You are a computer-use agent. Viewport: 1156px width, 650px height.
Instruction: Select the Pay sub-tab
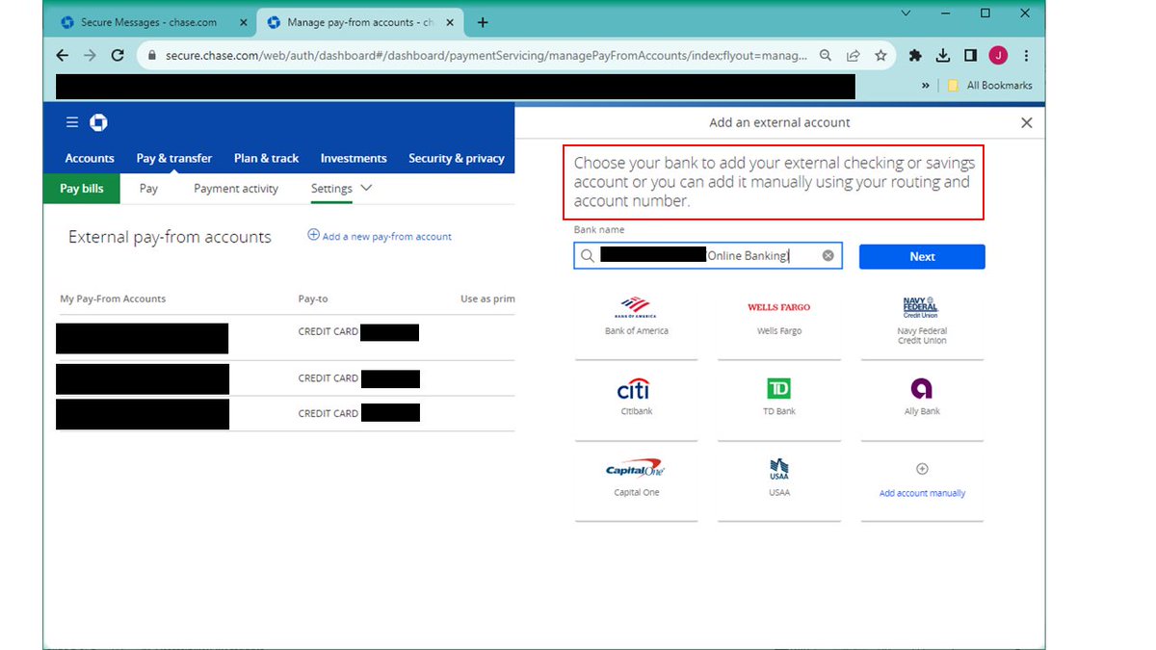pyautogui.click(x=148, y=189)
